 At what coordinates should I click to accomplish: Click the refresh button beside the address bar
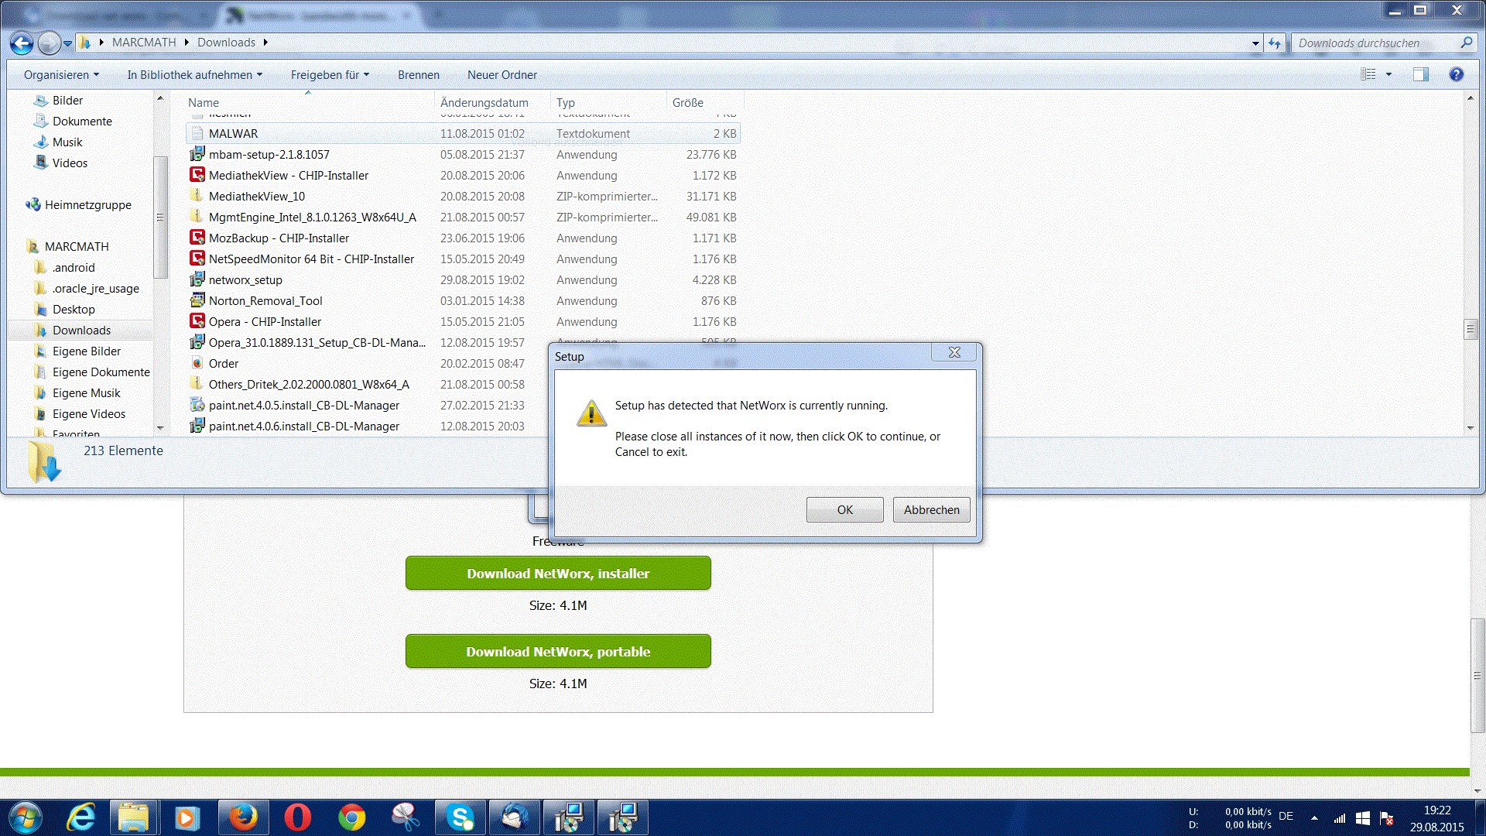(x=1275, y=43)
